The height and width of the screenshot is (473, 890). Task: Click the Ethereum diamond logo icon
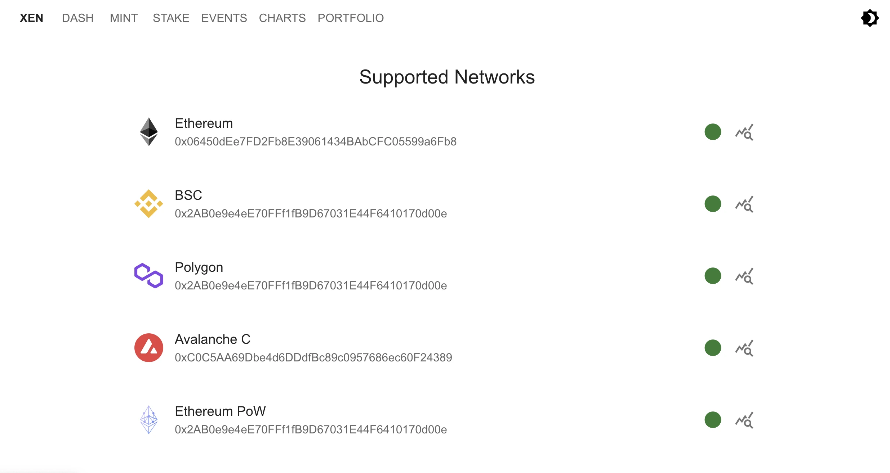148,132
